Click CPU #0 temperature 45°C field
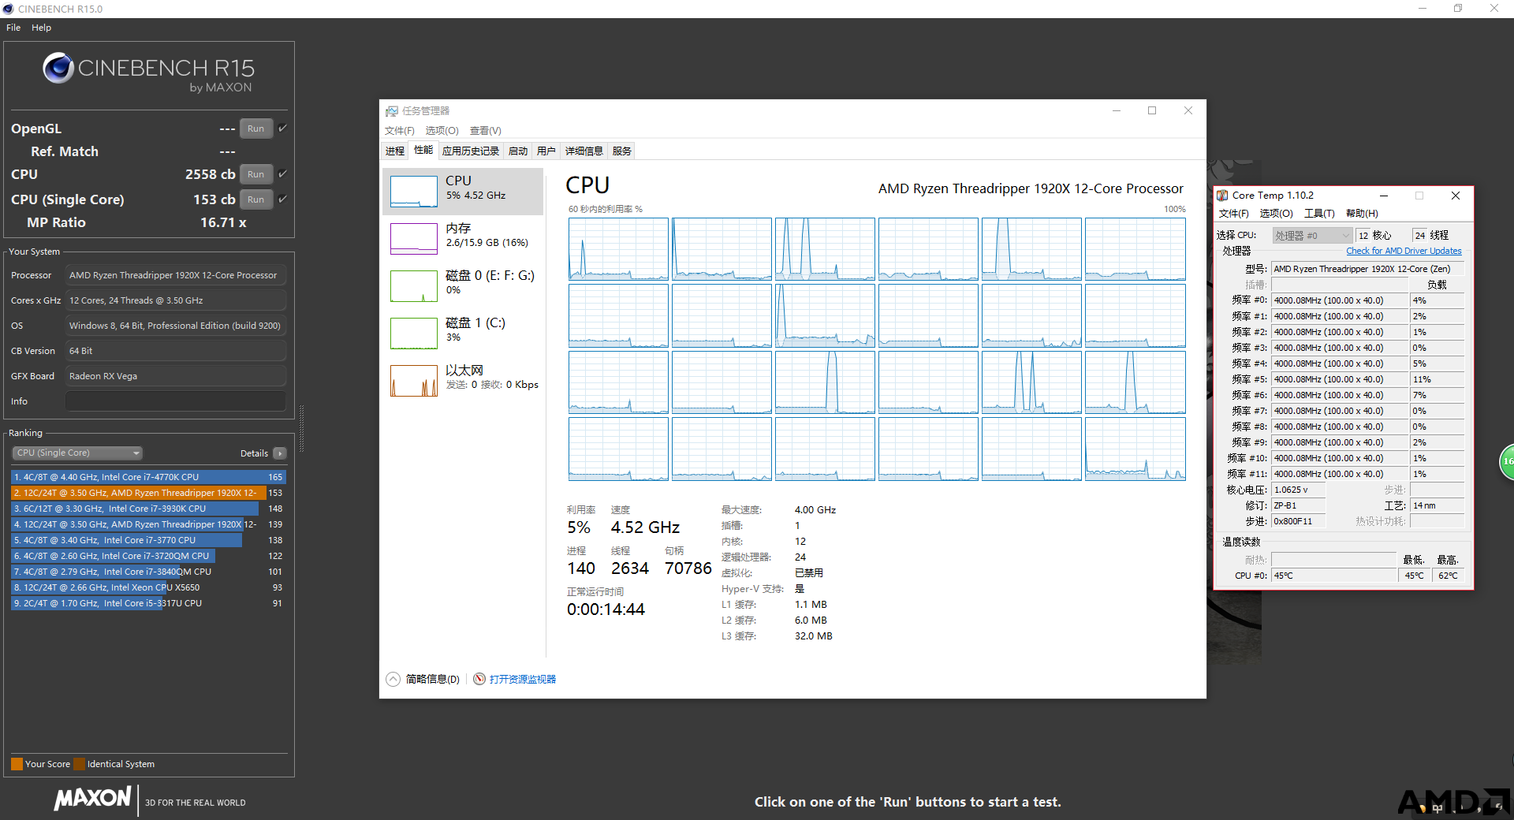The width and height of the screenshot is (1514, 820). click(1333, 576)
